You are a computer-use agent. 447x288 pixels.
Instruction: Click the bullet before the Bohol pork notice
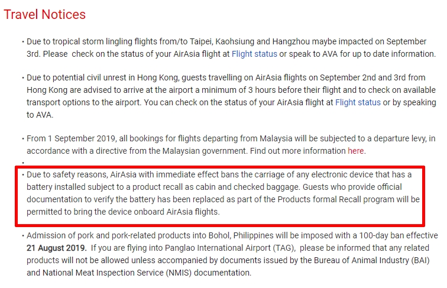coord(23,237)
